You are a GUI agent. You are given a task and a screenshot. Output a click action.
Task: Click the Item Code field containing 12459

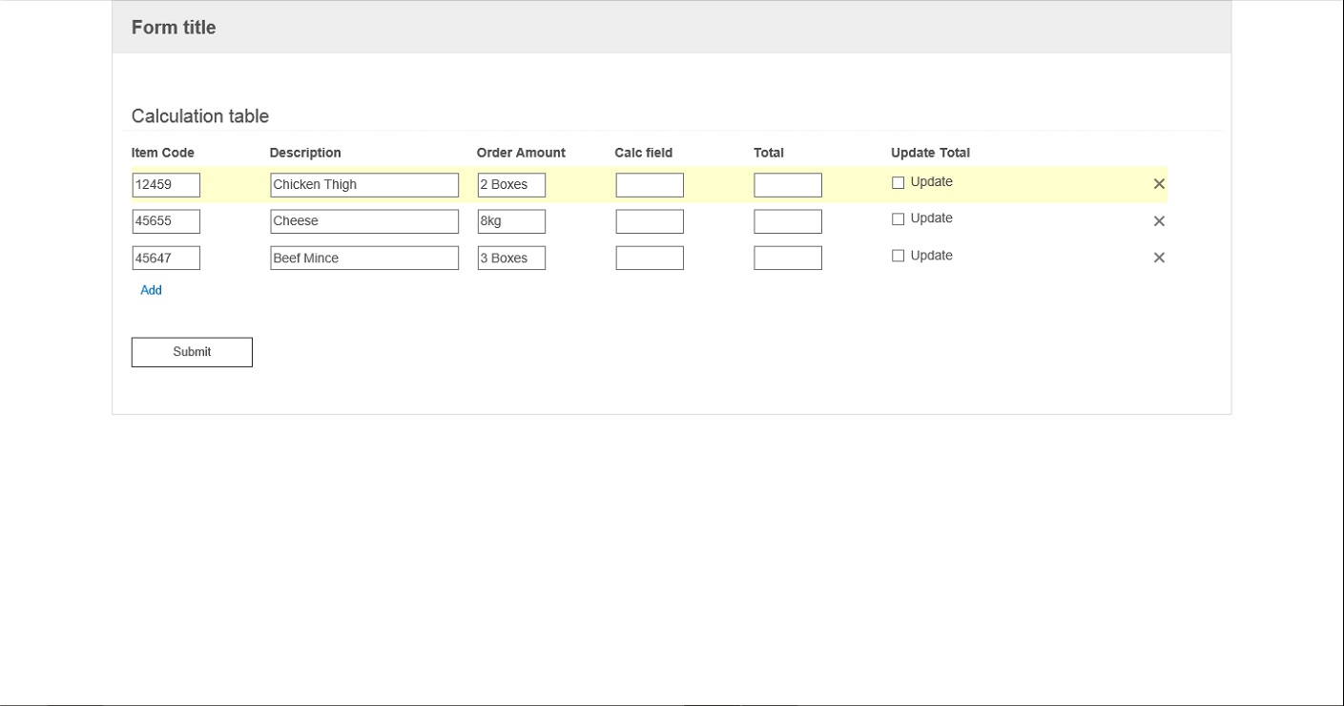tap(166, 185)
